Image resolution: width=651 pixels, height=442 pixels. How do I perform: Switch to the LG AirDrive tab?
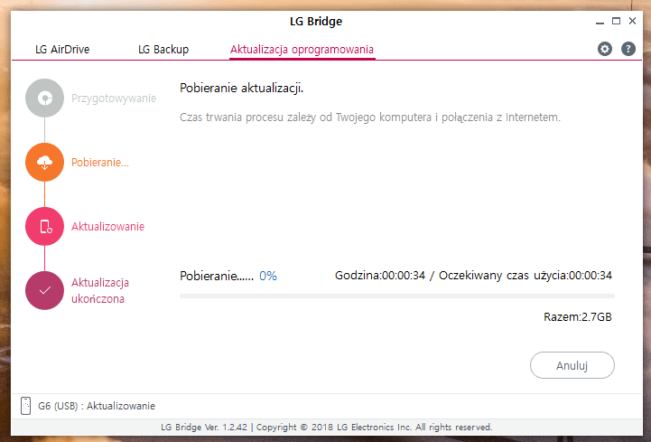[62, 49]
